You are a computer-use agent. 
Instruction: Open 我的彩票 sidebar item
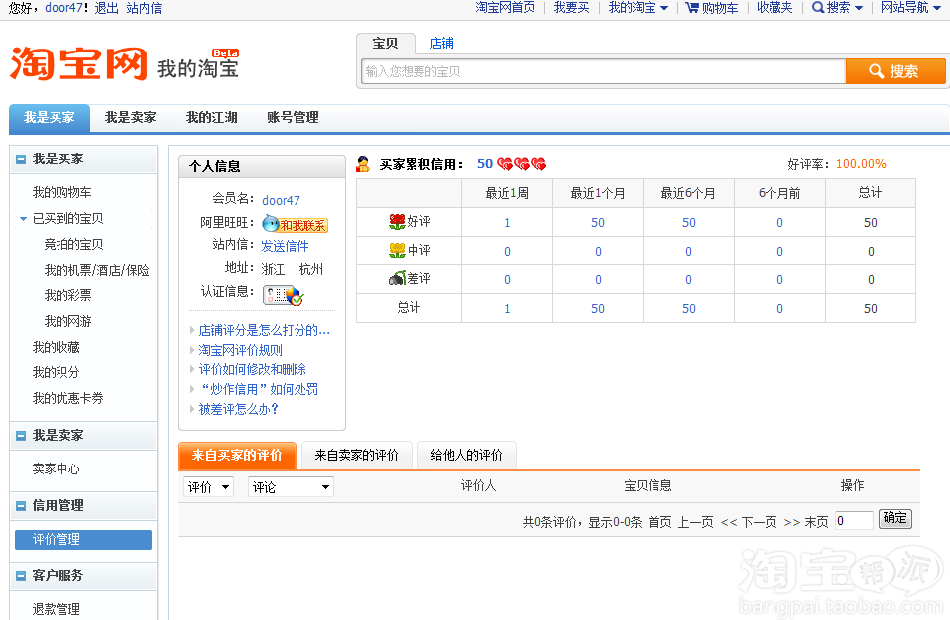[x=67, y=295]
